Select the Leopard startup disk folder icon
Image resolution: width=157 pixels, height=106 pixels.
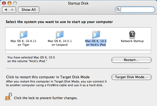[60, 35]
